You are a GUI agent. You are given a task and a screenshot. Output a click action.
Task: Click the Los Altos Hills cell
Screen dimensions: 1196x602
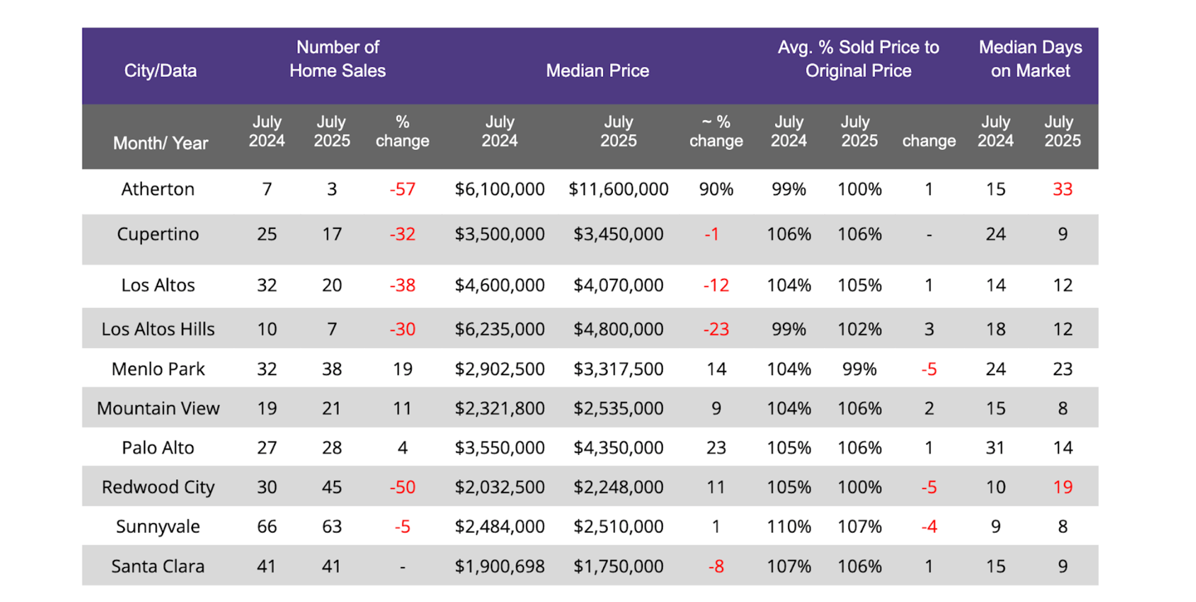click(x=158, y=329)
